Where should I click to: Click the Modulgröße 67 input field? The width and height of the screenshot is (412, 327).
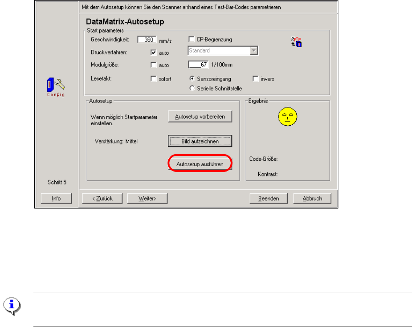click(198, 65)
